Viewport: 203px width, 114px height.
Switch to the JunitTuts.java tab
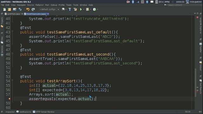tap(13, 14)
